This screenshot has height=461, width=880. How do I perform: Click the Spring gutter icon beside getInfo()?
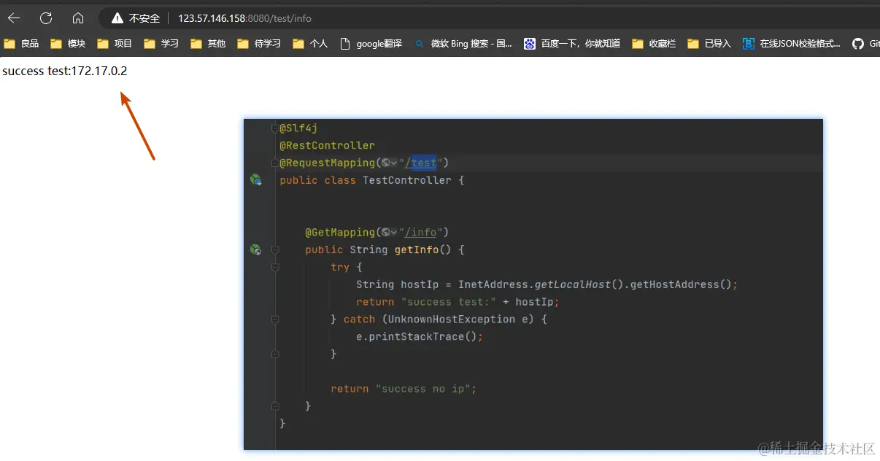(x=255, y=249)
